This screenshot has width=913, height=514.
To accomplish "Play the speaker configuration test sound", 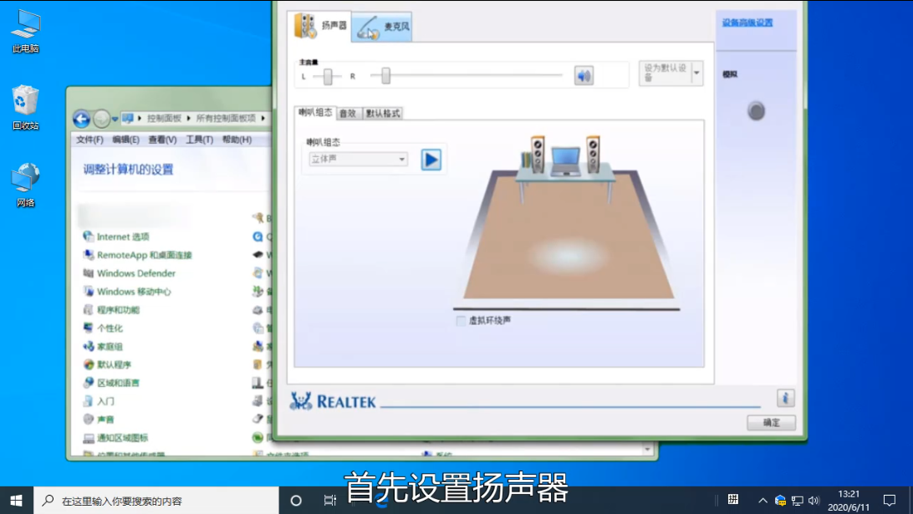I will click(431, 160).
